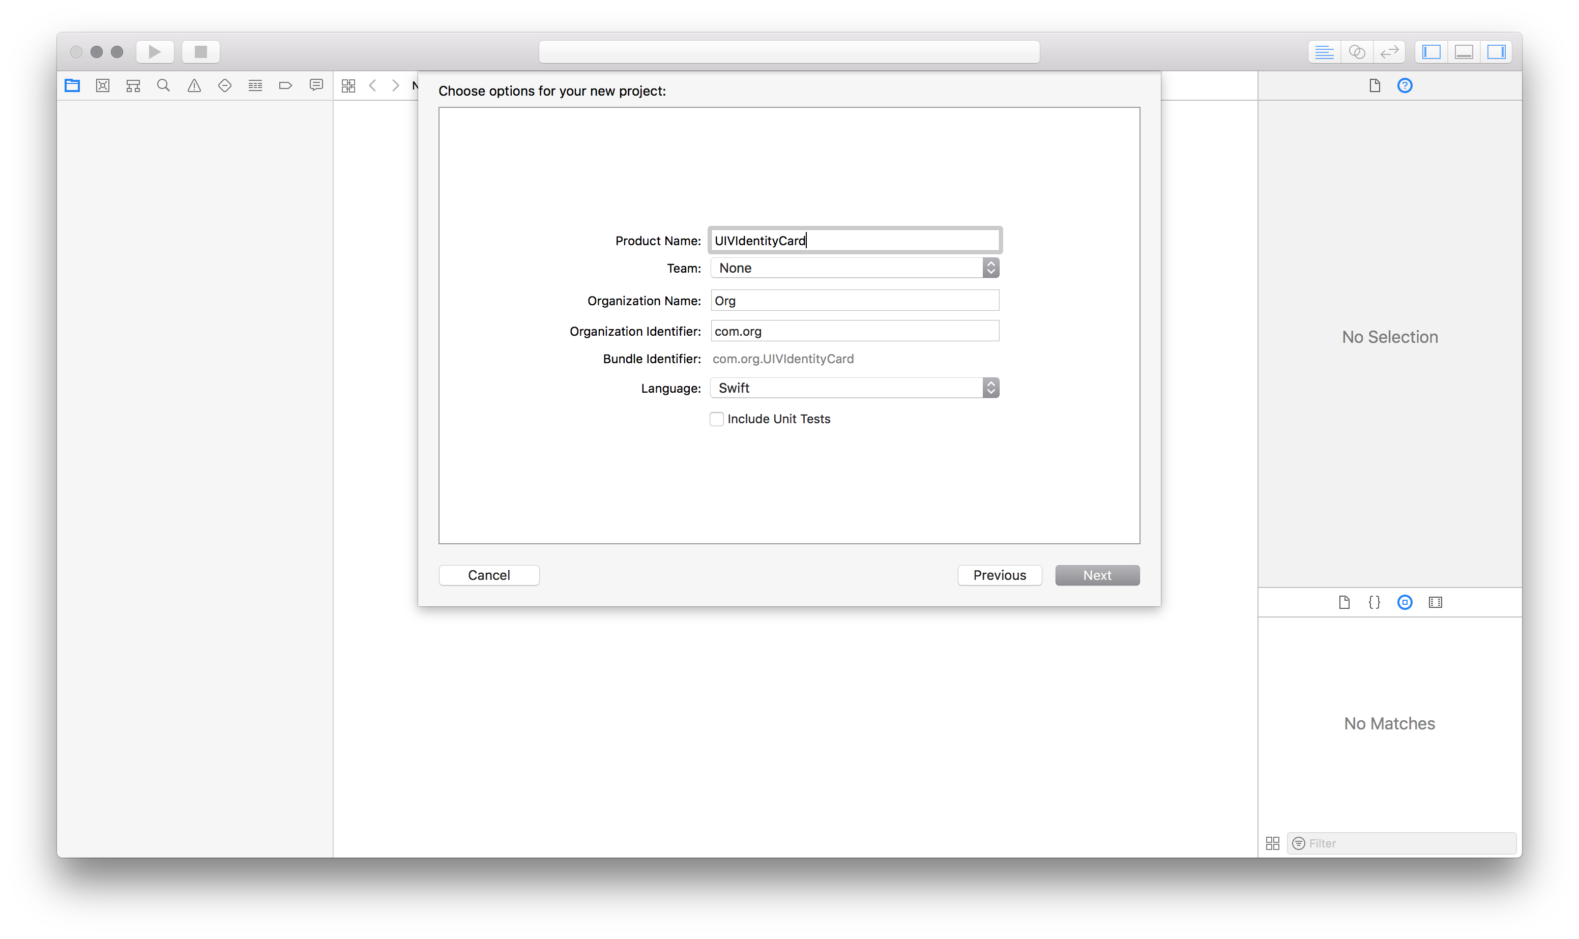Screen dimensions: 1579x939
Task: Open the Issue navigator warning icon
Action: (x=194, y=85)
